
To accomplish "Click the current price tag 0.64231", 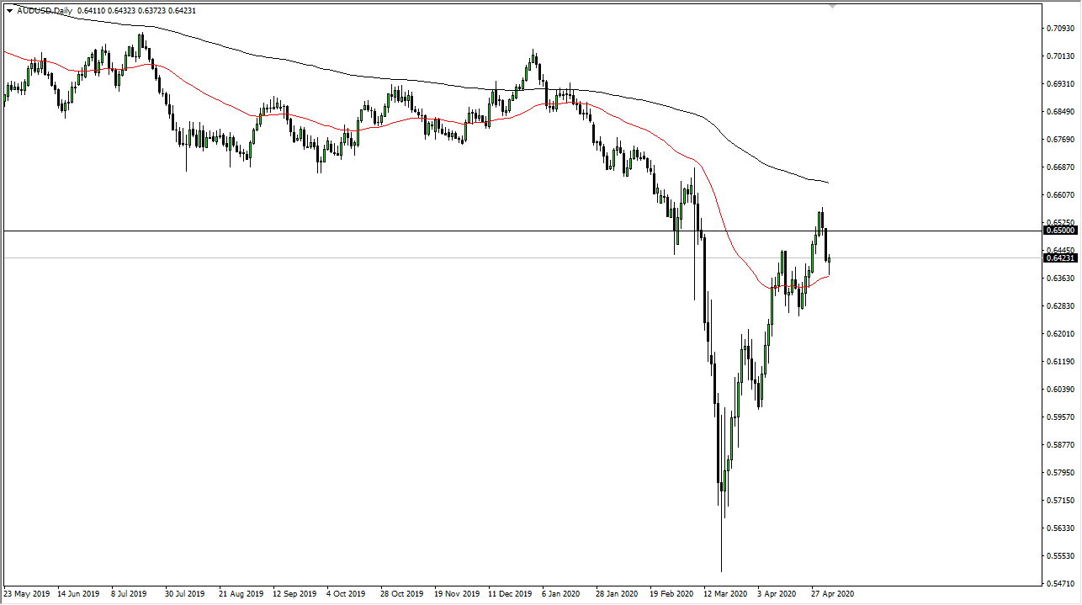I will click(1059, 258).
